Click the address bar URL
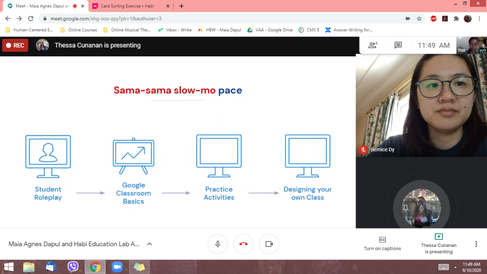 [x=105, y=18]
